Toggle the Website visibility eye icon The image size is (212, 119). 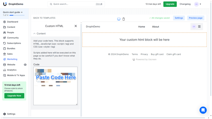coord(25,64)
